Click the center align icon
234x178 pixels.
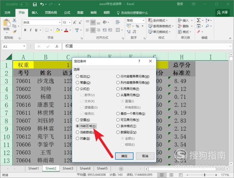93,30
